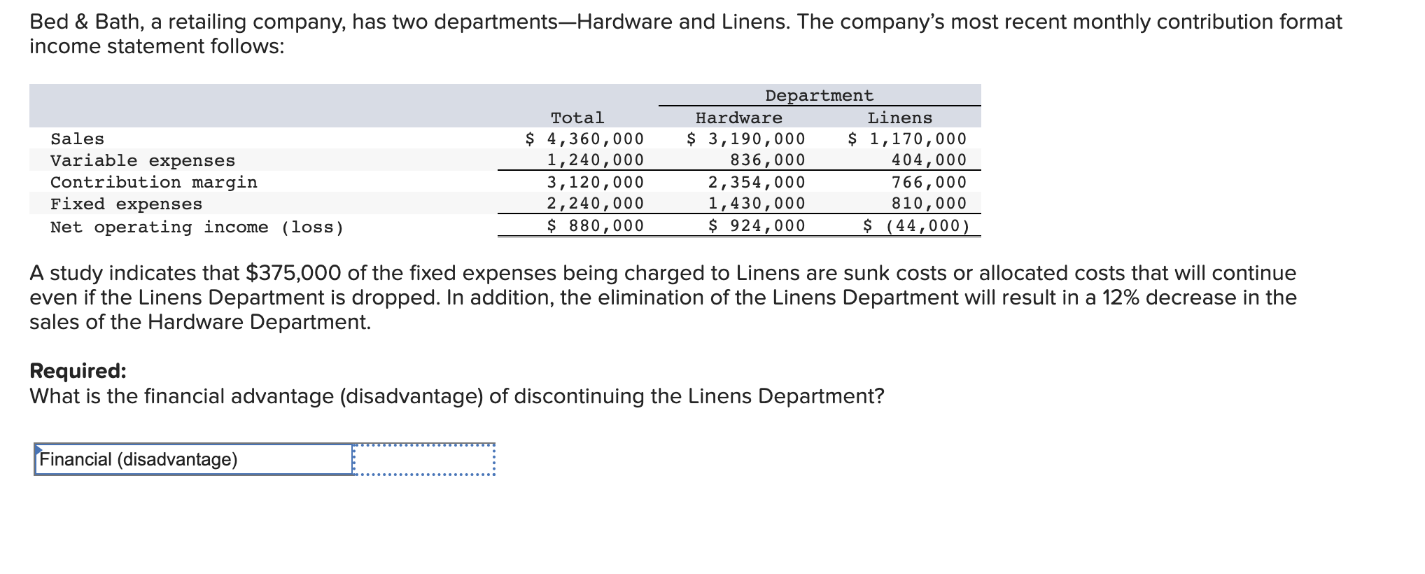Select the "Fixed expenses" row label
Image resolution: width=1425 pixels, height=574 pixels.
coord(127,204)
